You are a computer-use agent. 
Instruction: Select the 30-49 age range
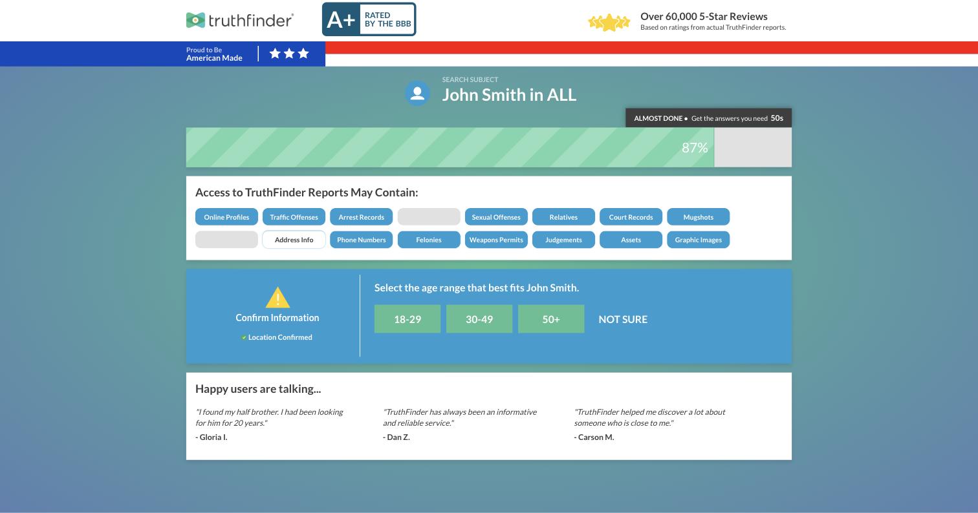[479, 319]
